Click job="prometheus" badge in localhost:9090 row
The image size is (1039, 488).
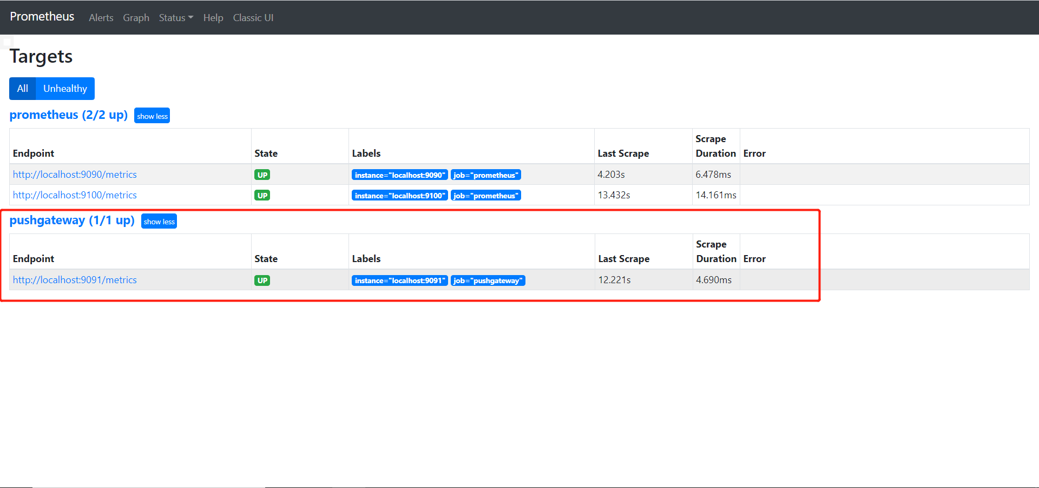pos(486,175)
